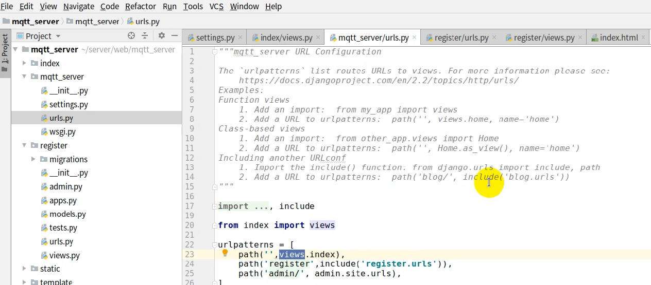Close the register/urls.py tab
651x285 pixels.
coord(495,37)
